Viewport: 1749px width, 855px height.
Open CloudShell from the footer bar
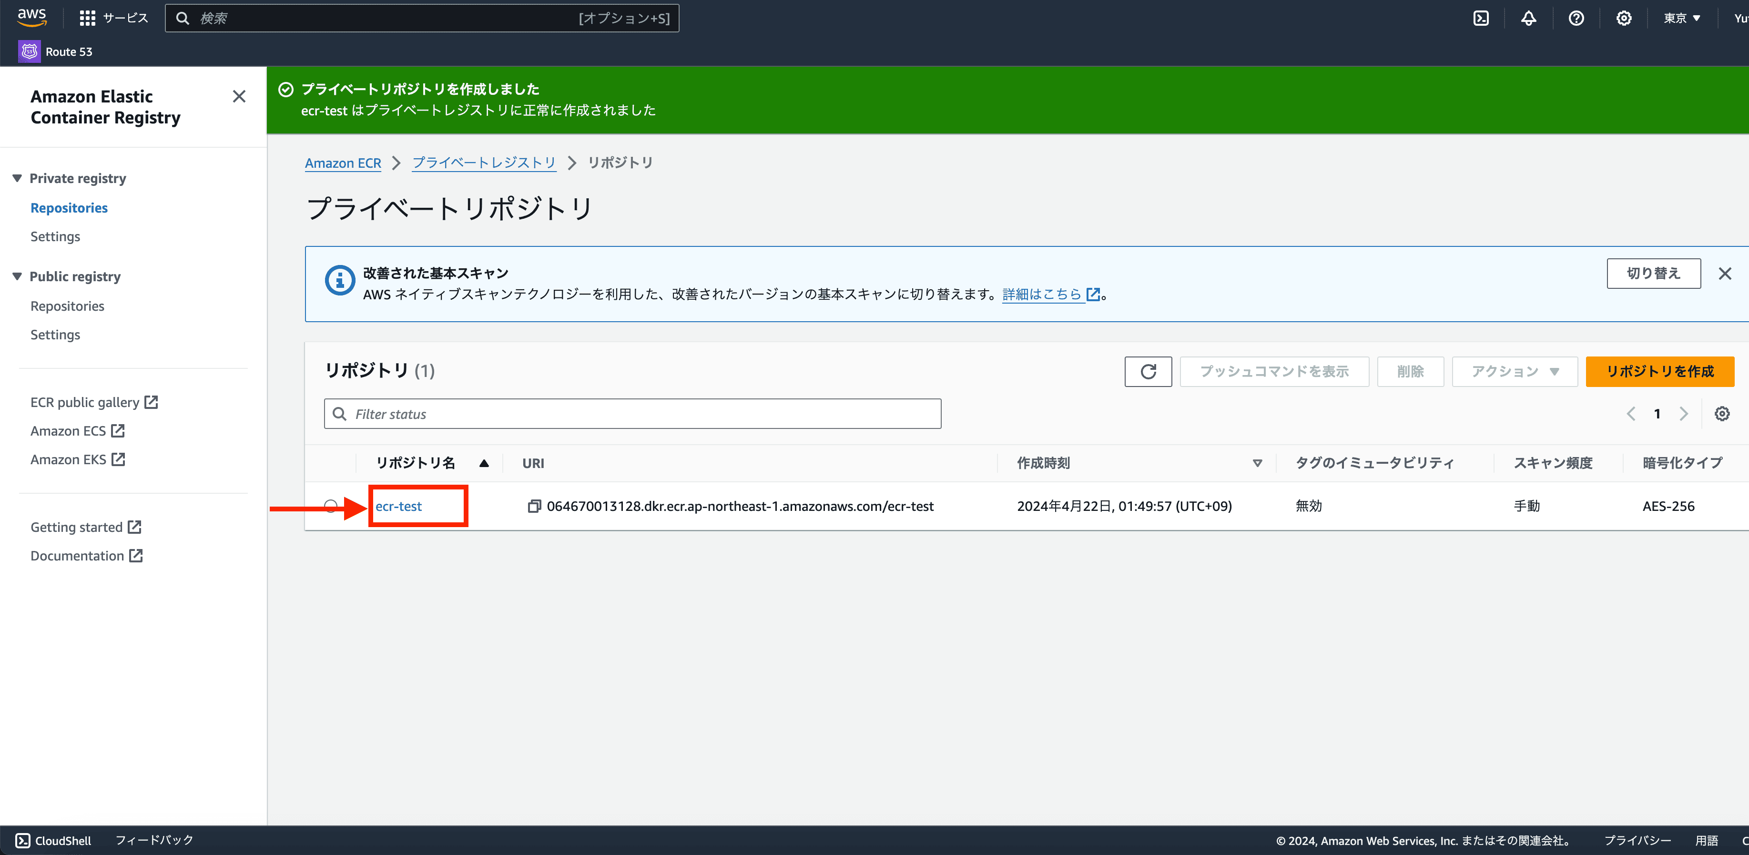coord(53,841)
